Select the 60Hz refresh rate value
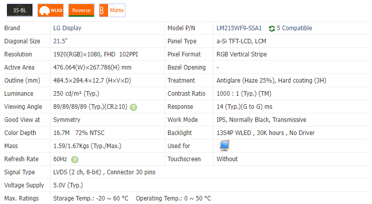Image resolution: width=372 pixels, height=204 pixels. [60, 159]
